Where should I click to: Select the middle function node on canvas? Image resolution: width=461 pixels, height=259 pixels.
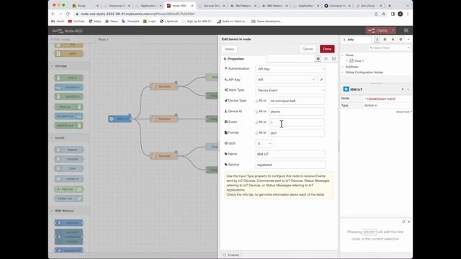[x=164, y=119]
